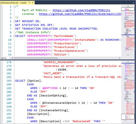Click the scroll down arrow of upper pane minimap
The width and height of the screenshot is (136, 124).
128,55
